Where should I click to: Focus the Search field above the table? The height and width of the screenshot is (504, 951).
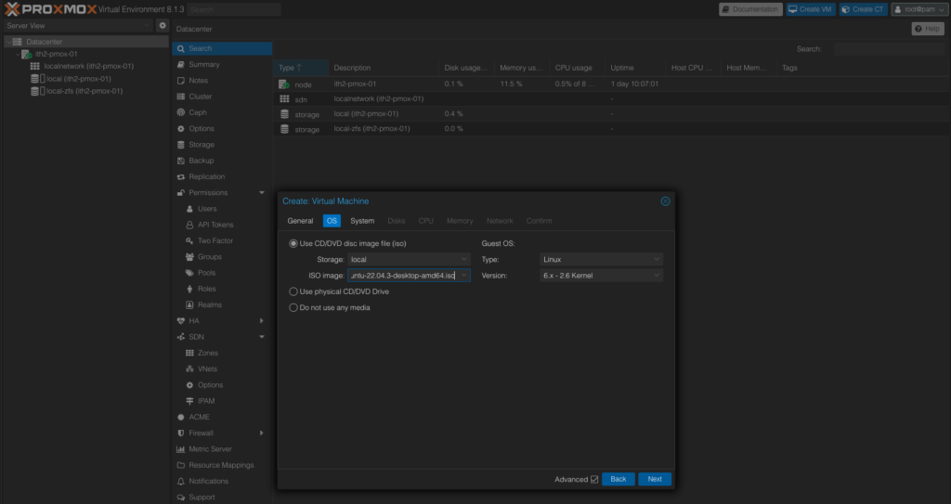click(x=889, y=49)
